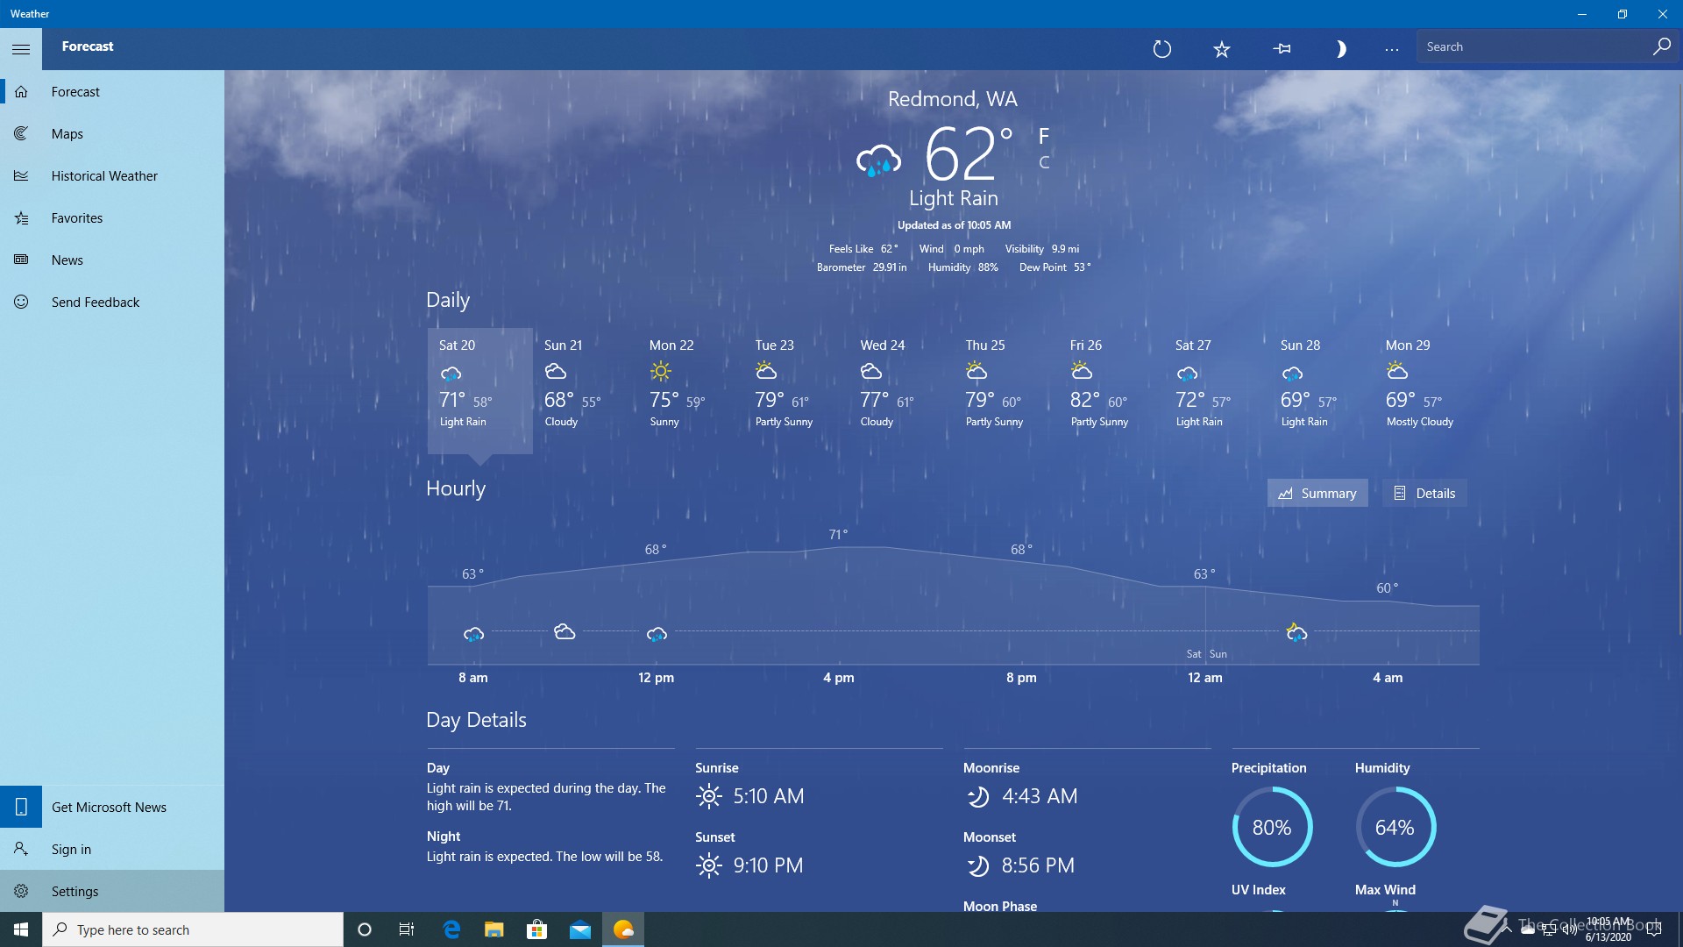
Task: Click the 'Redmond, WA' location title
Action: (x=953, y=99)
